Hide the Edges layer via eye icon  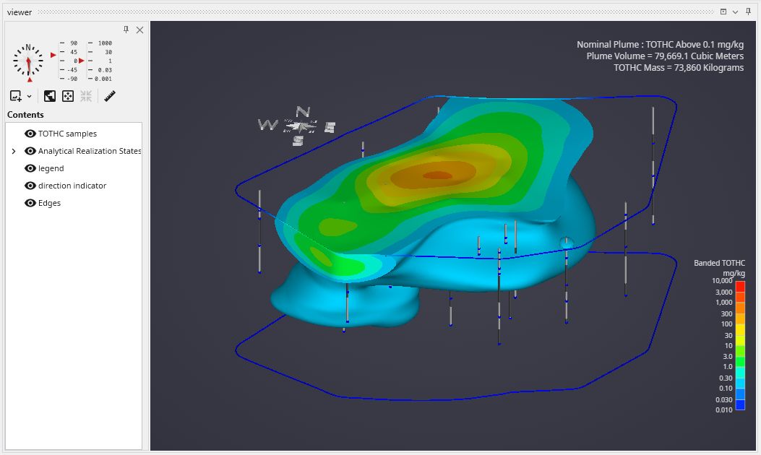coord(30,203)
